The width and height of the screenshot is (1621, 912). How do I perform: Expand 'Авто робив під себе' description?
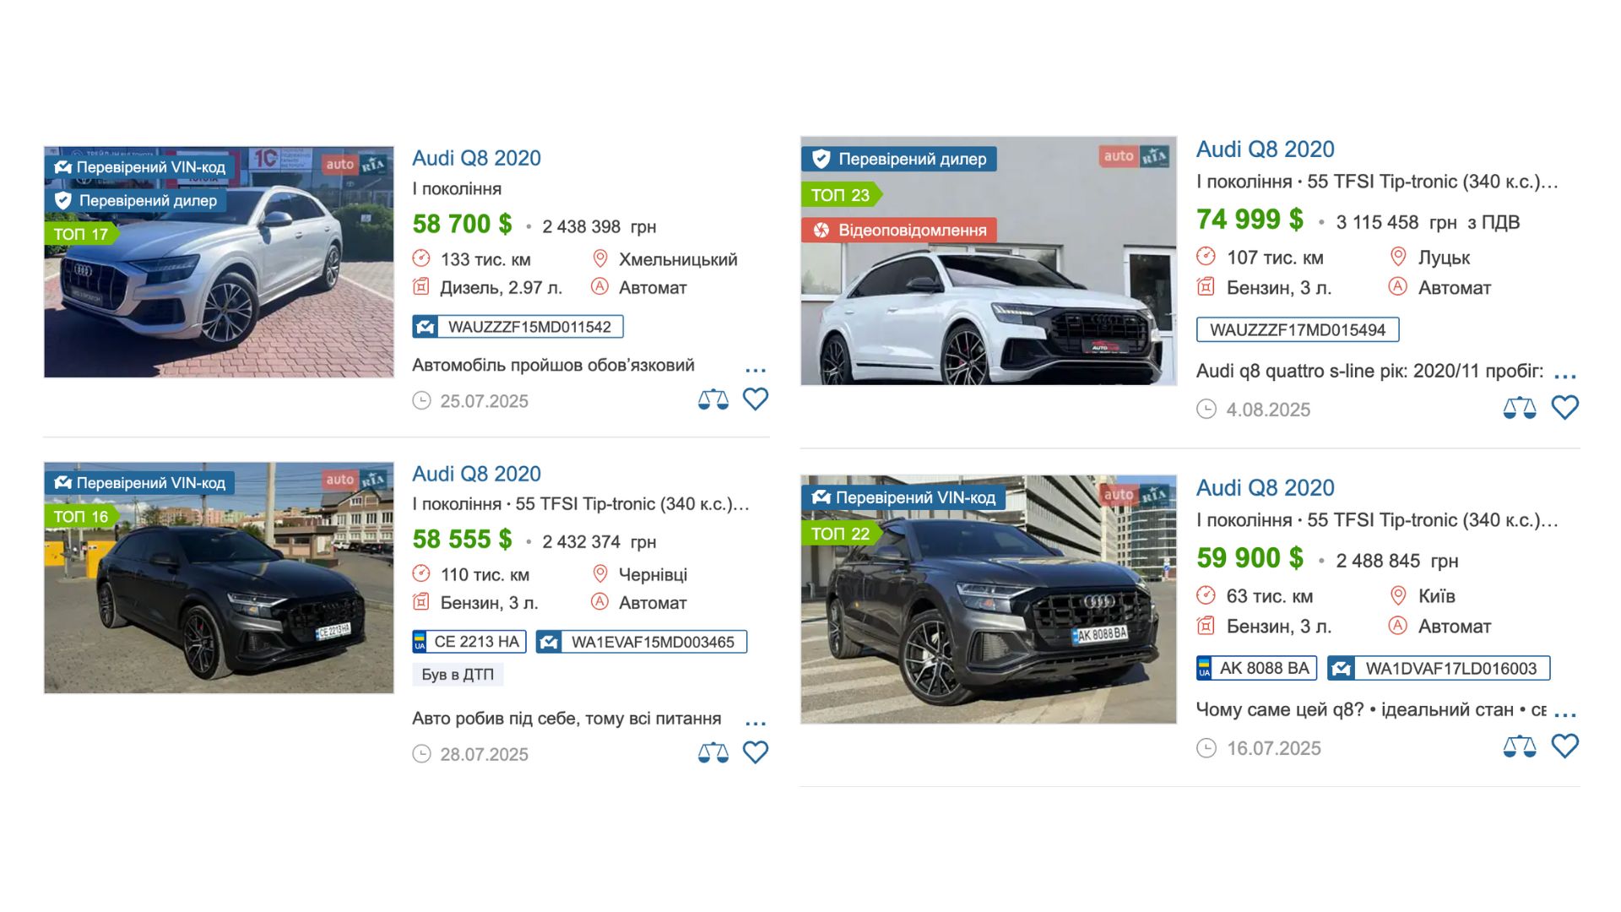coord(755,723)
